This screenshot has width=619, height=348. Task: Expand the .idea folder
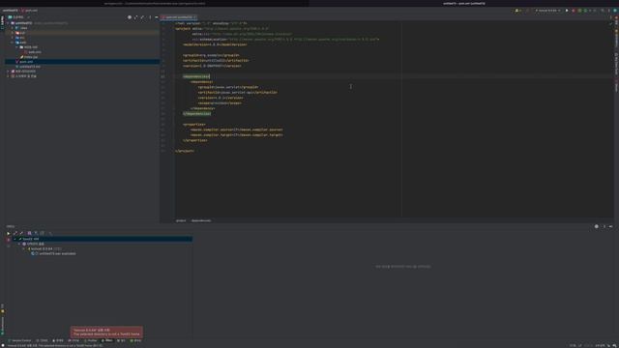[13, 28]
